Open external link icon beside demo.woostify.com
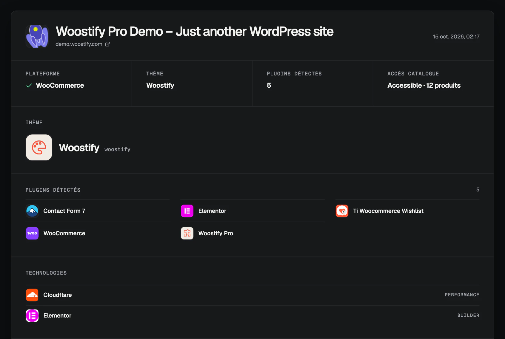 (x=107, y=44)
